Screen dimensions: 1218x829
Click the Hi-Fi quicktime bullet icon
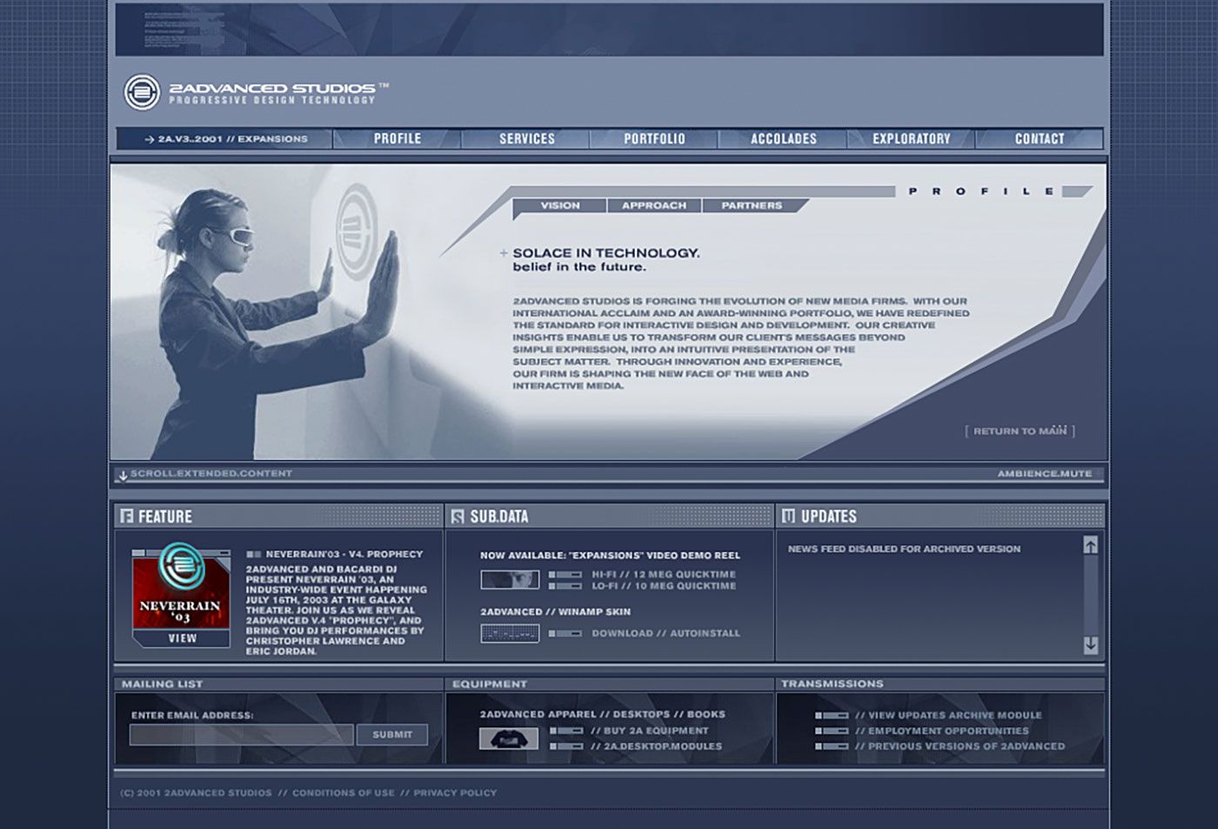point(565,574)
